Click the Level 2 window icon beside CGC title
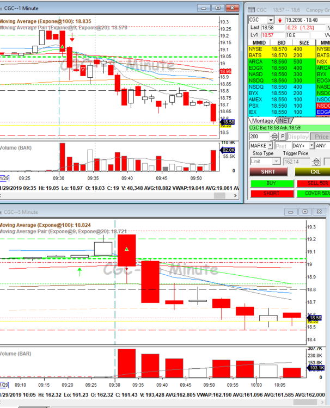The width and height of the screenshot is (330, 408). point(251,9)
